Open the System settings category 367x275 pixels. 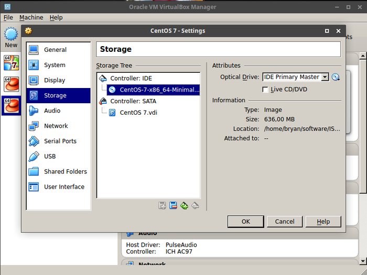58,65
